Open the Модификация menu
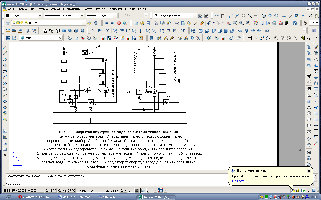 point(117,9)
